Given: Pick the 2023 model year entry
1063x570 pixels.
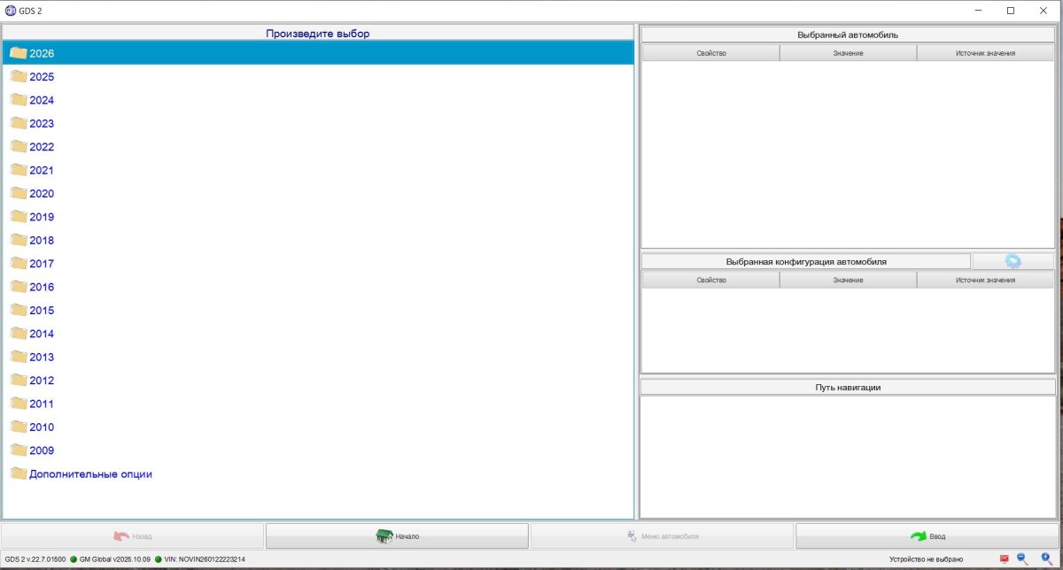Looking at the screenshot, I should (318, 123).
